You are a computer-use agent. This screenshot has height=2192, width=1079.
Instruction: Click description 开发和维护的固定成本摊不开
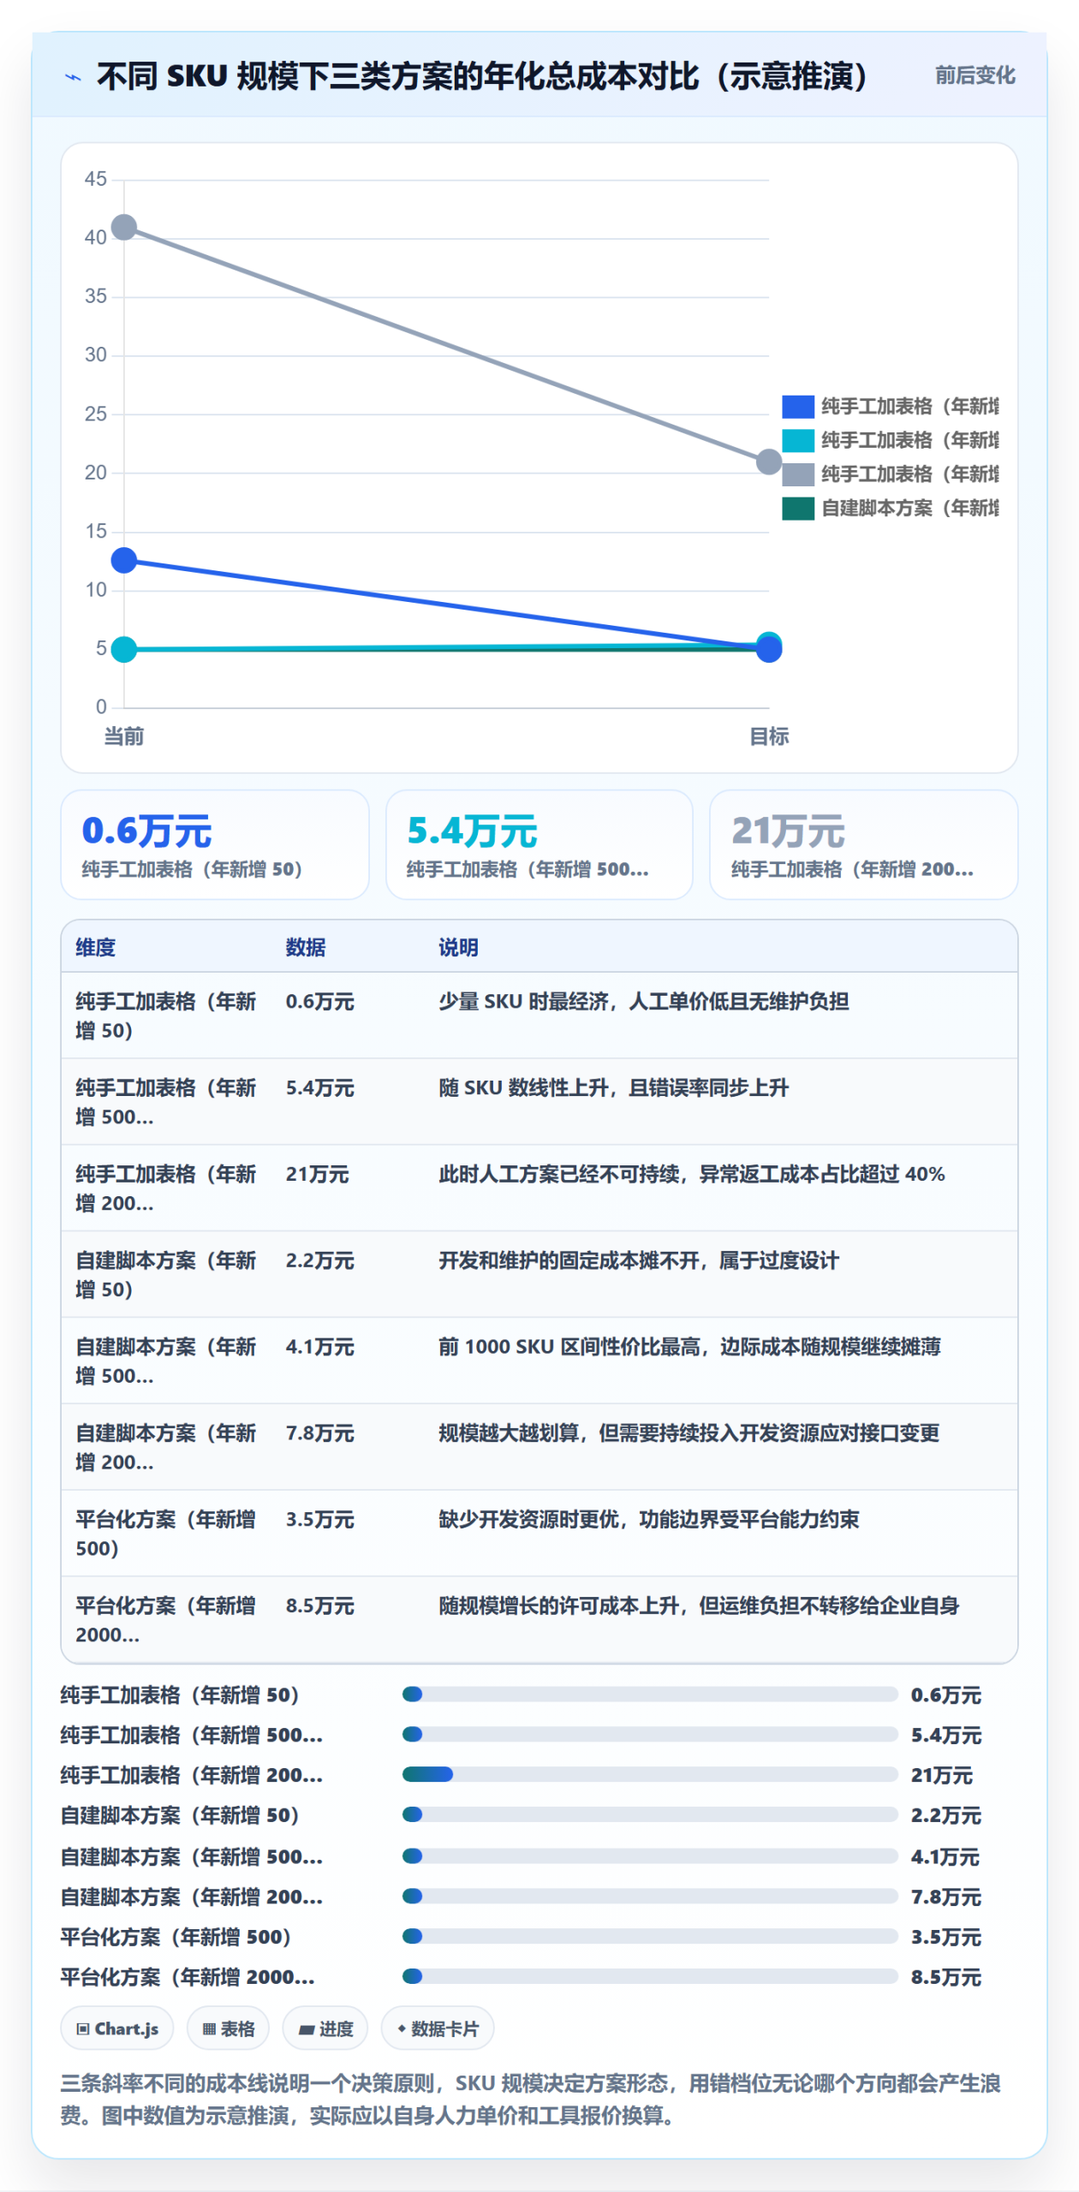(x=639, y=1260)
